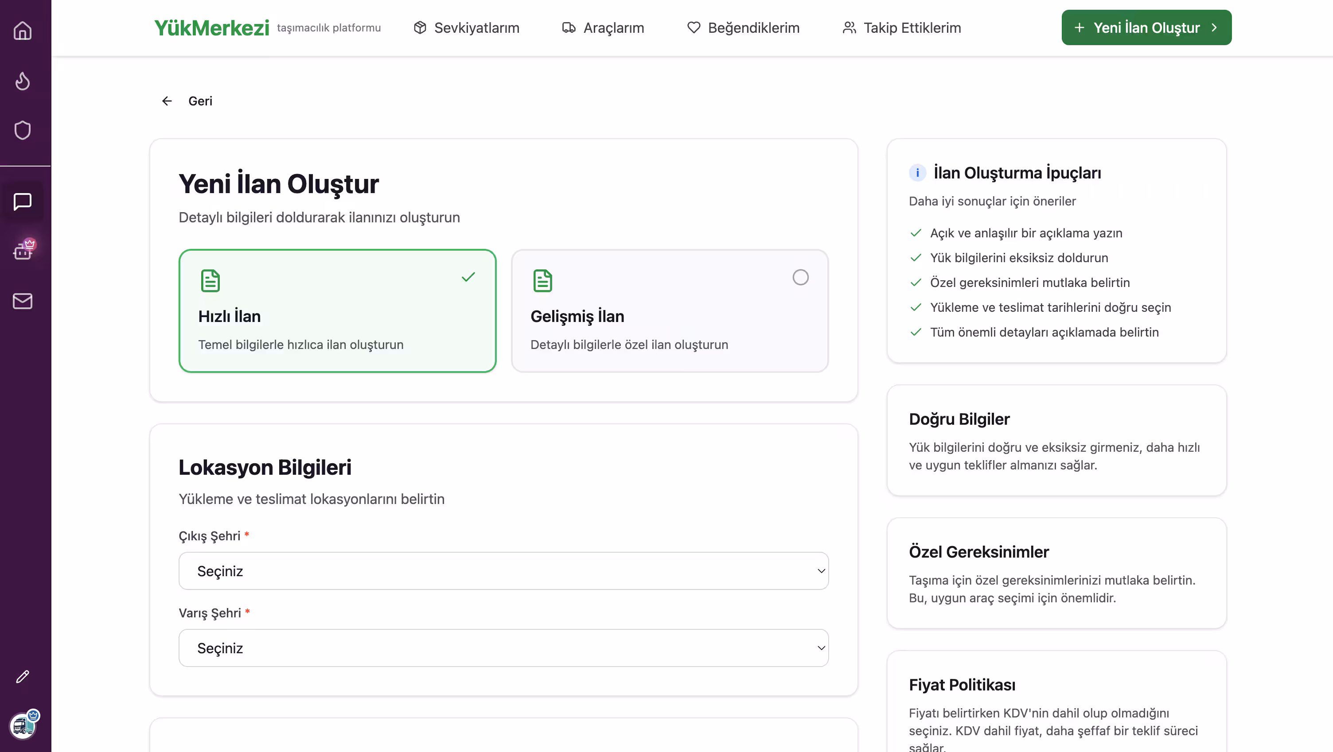Go to Sevkiyatlarım menu item
The width and height of the screenshot is (1333, 752).
[x=466, y=28]
